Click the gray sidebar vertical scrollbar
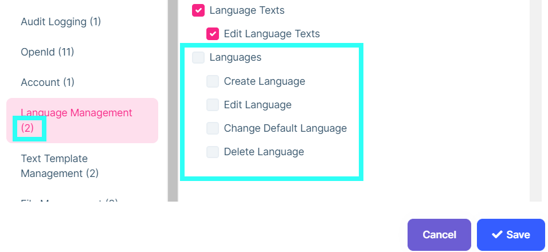 point(172,100)
